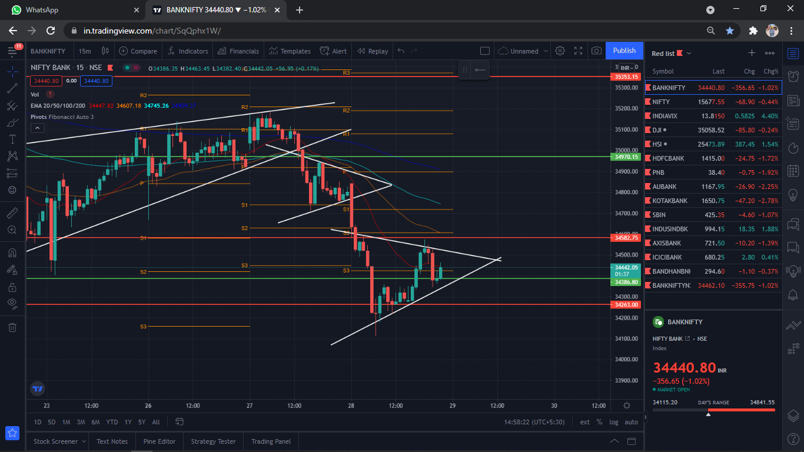Open Financials for the symbol

point(238,51)
